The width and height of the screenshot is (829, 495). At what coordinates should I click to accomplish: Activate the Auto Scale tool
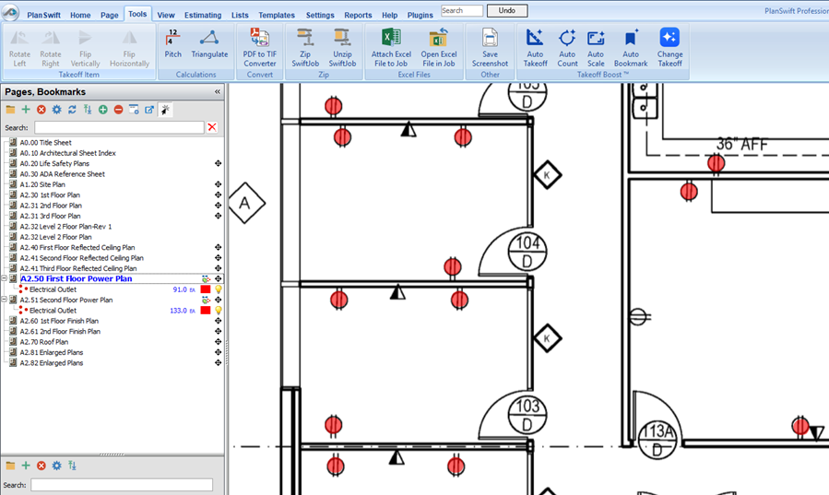tap(596, 48)
